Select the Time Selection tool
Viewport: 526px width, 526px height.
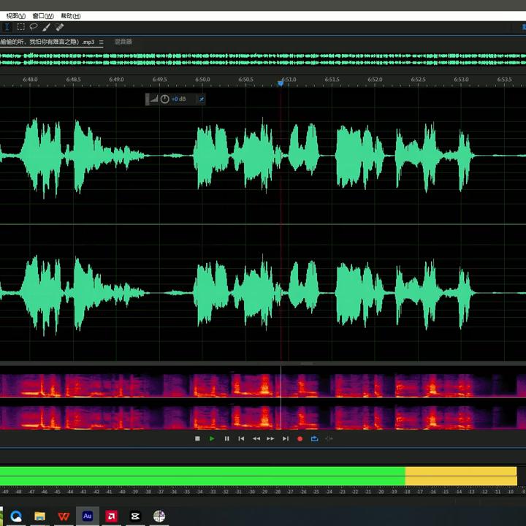(7, 27)
